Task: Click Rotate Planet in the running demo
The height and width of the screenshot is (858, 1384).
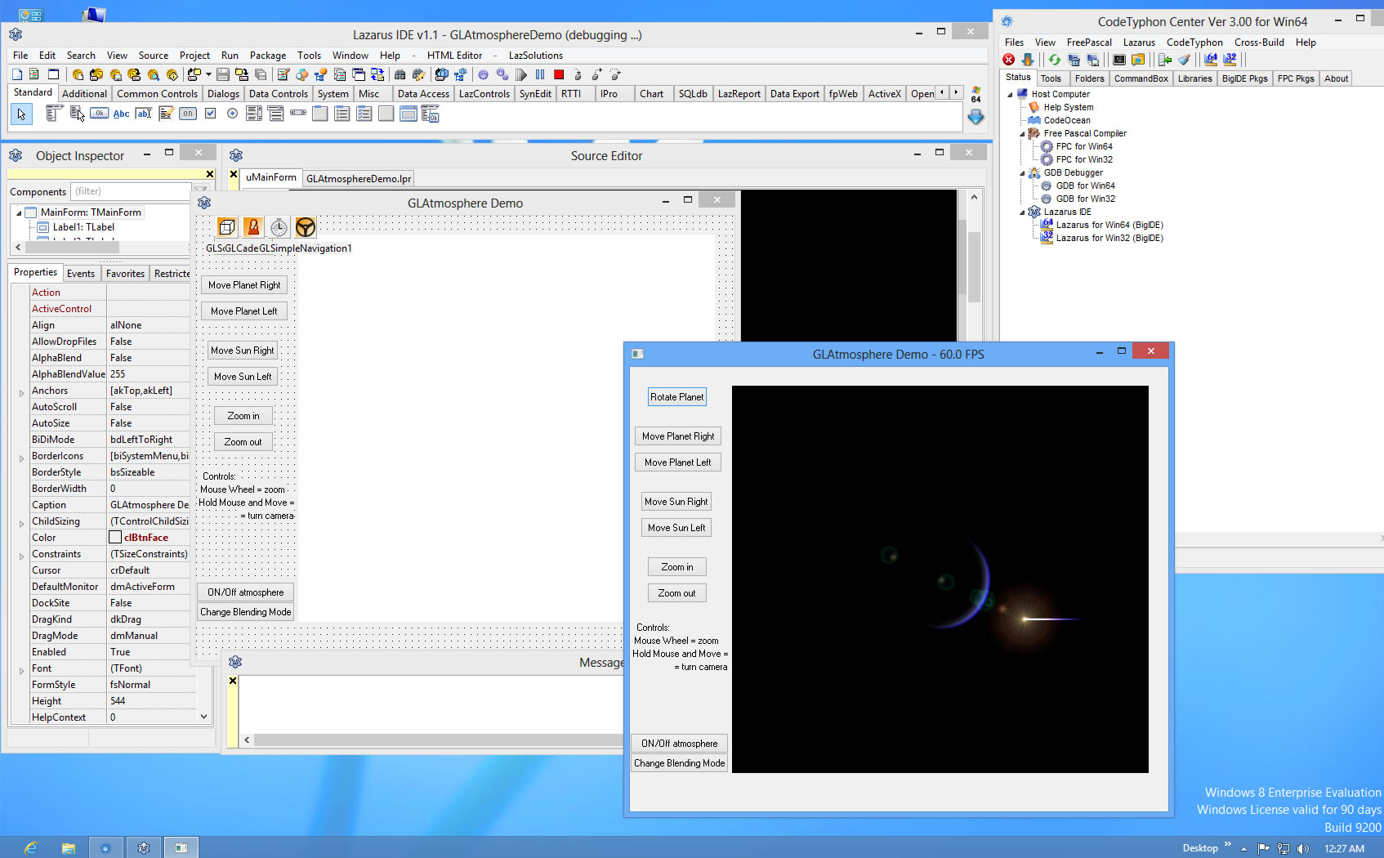Action: click(676, 397)
